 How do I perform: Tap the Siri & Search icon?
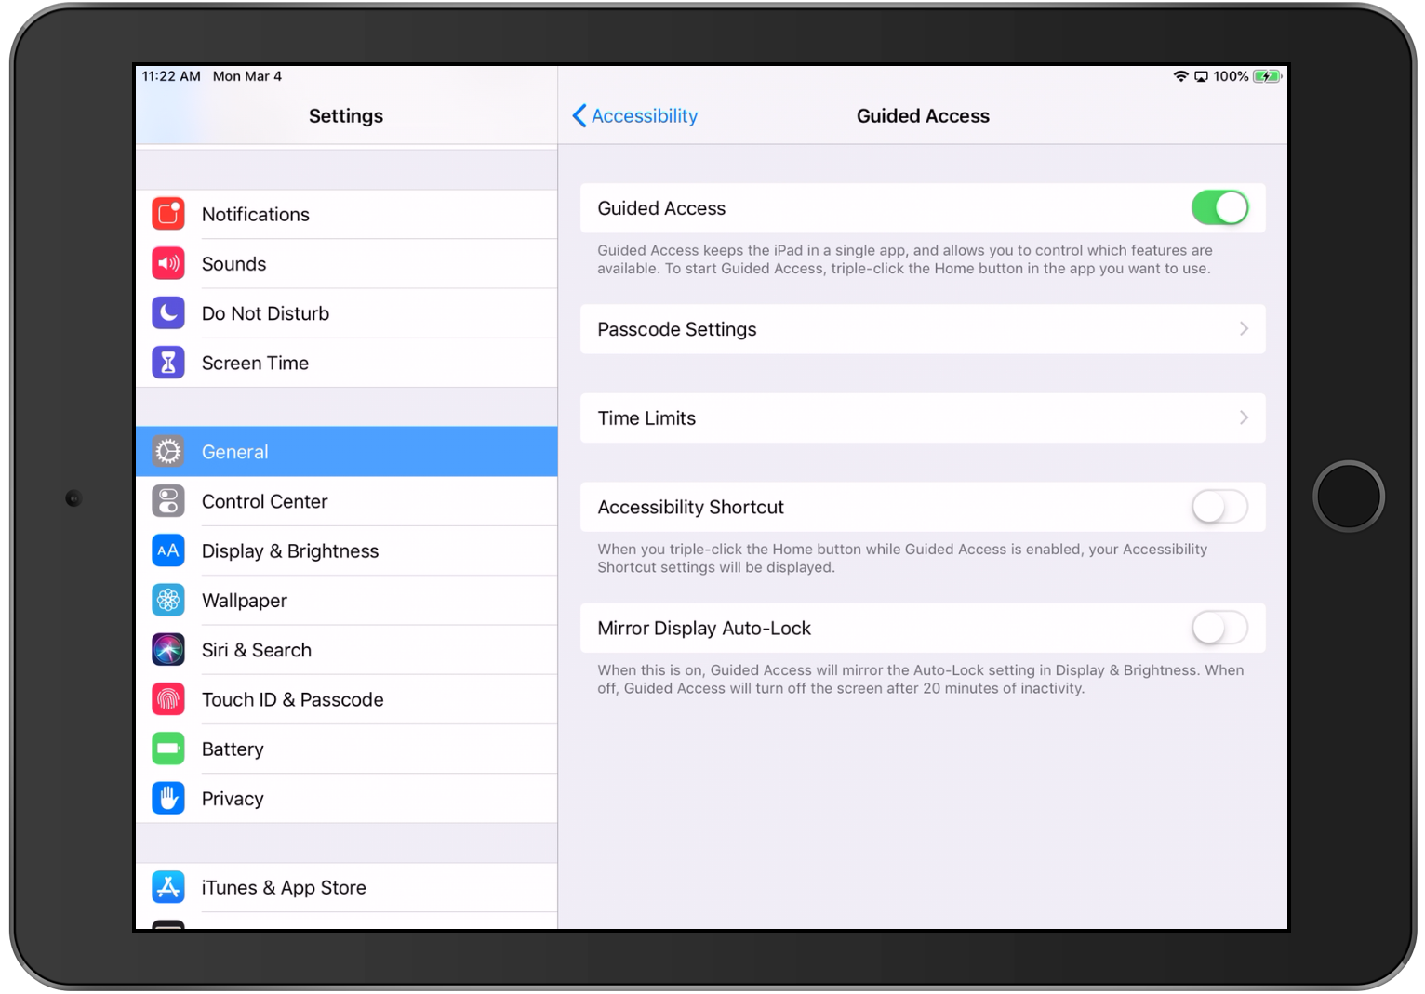[x=168, y=650]
